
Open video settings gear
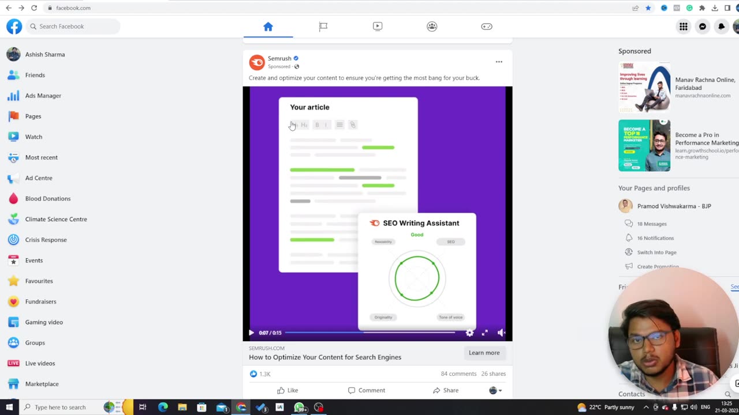point(469,333)
